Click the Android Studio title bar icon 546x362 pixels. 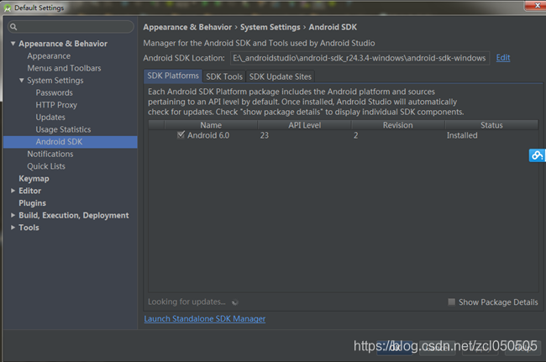point(8,8)
